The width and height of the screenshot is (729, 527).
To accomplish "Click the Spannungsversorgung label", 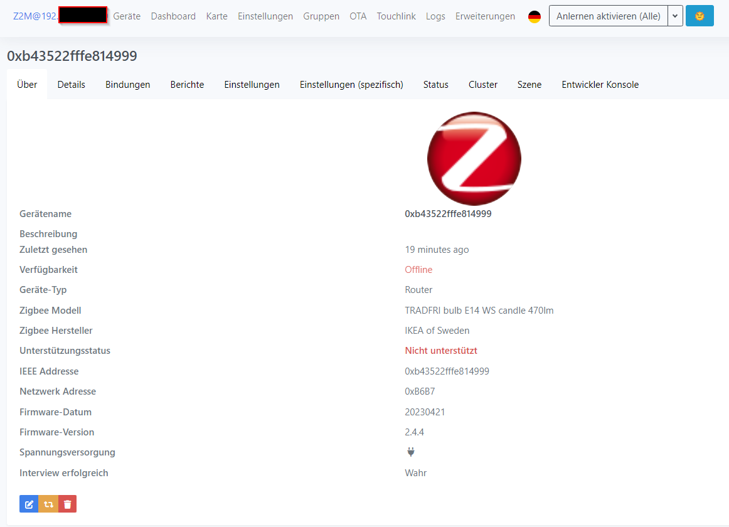I will click(67, 452).
